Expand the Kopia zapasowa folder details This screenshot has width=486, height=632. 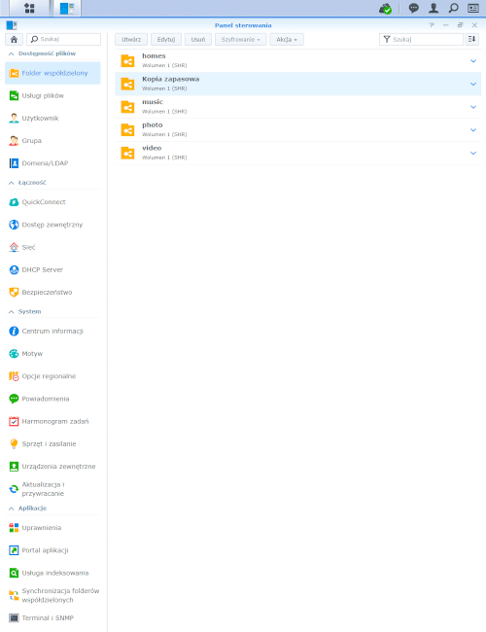473,84
